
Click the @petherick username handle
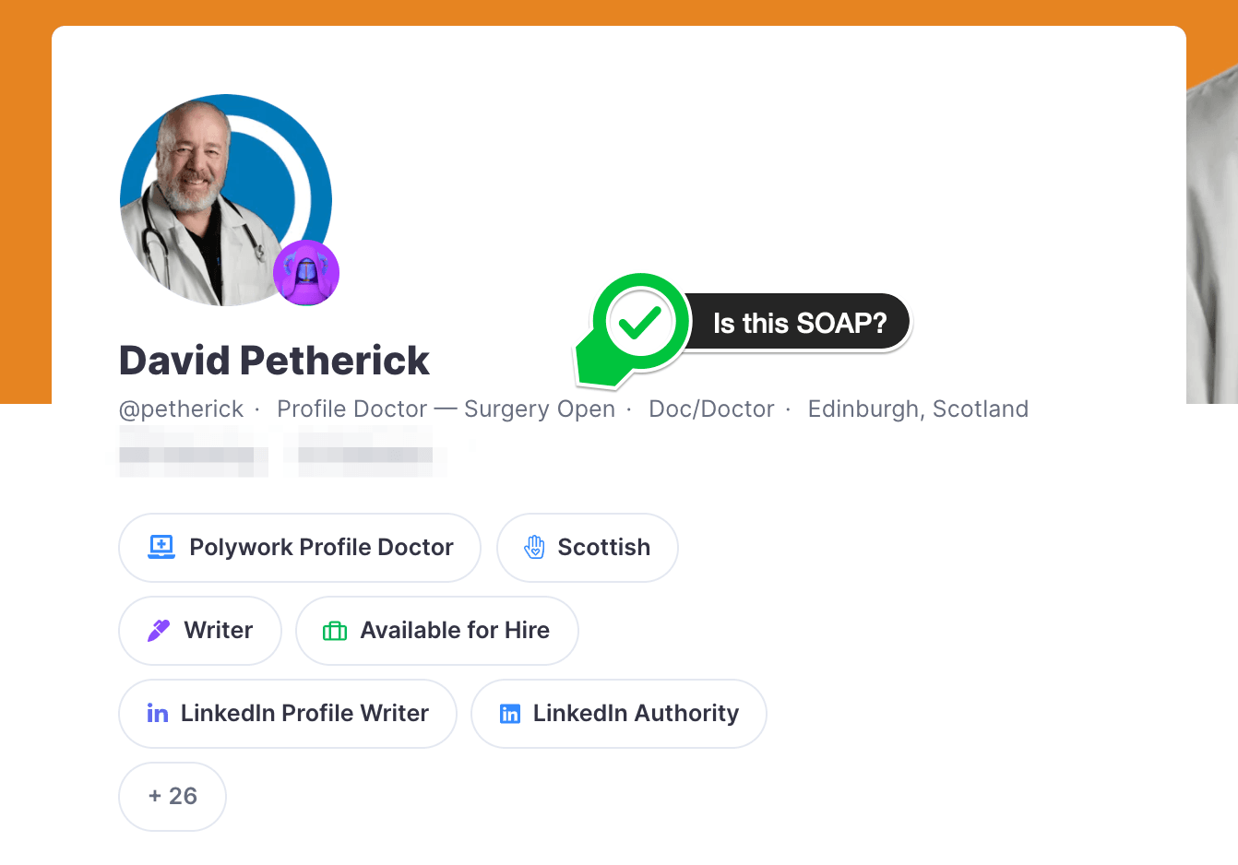182,409
